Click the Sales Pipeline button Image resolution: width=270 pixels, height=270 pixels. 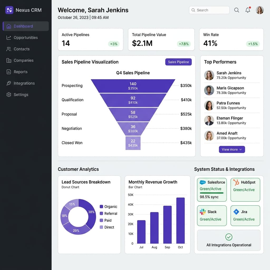[179, 62]
